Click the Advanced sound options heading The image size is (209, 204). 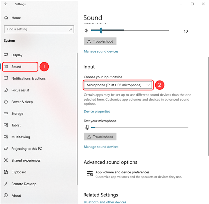tap(110, 162)
